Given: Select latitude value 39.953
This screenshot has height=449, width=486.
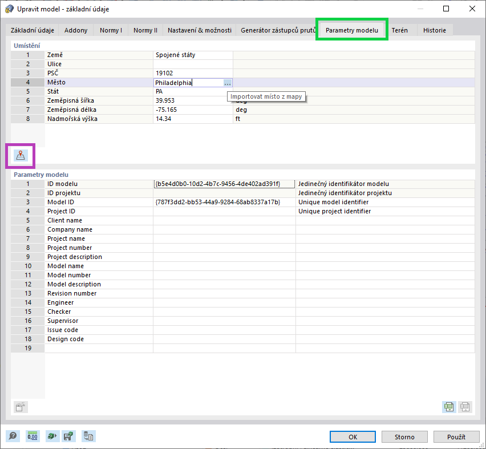Looking at the screenshot, I should click(193, 100).
